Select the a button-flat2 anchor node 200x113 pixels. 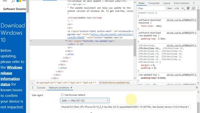pyautogui.click(x=100, y=34)
